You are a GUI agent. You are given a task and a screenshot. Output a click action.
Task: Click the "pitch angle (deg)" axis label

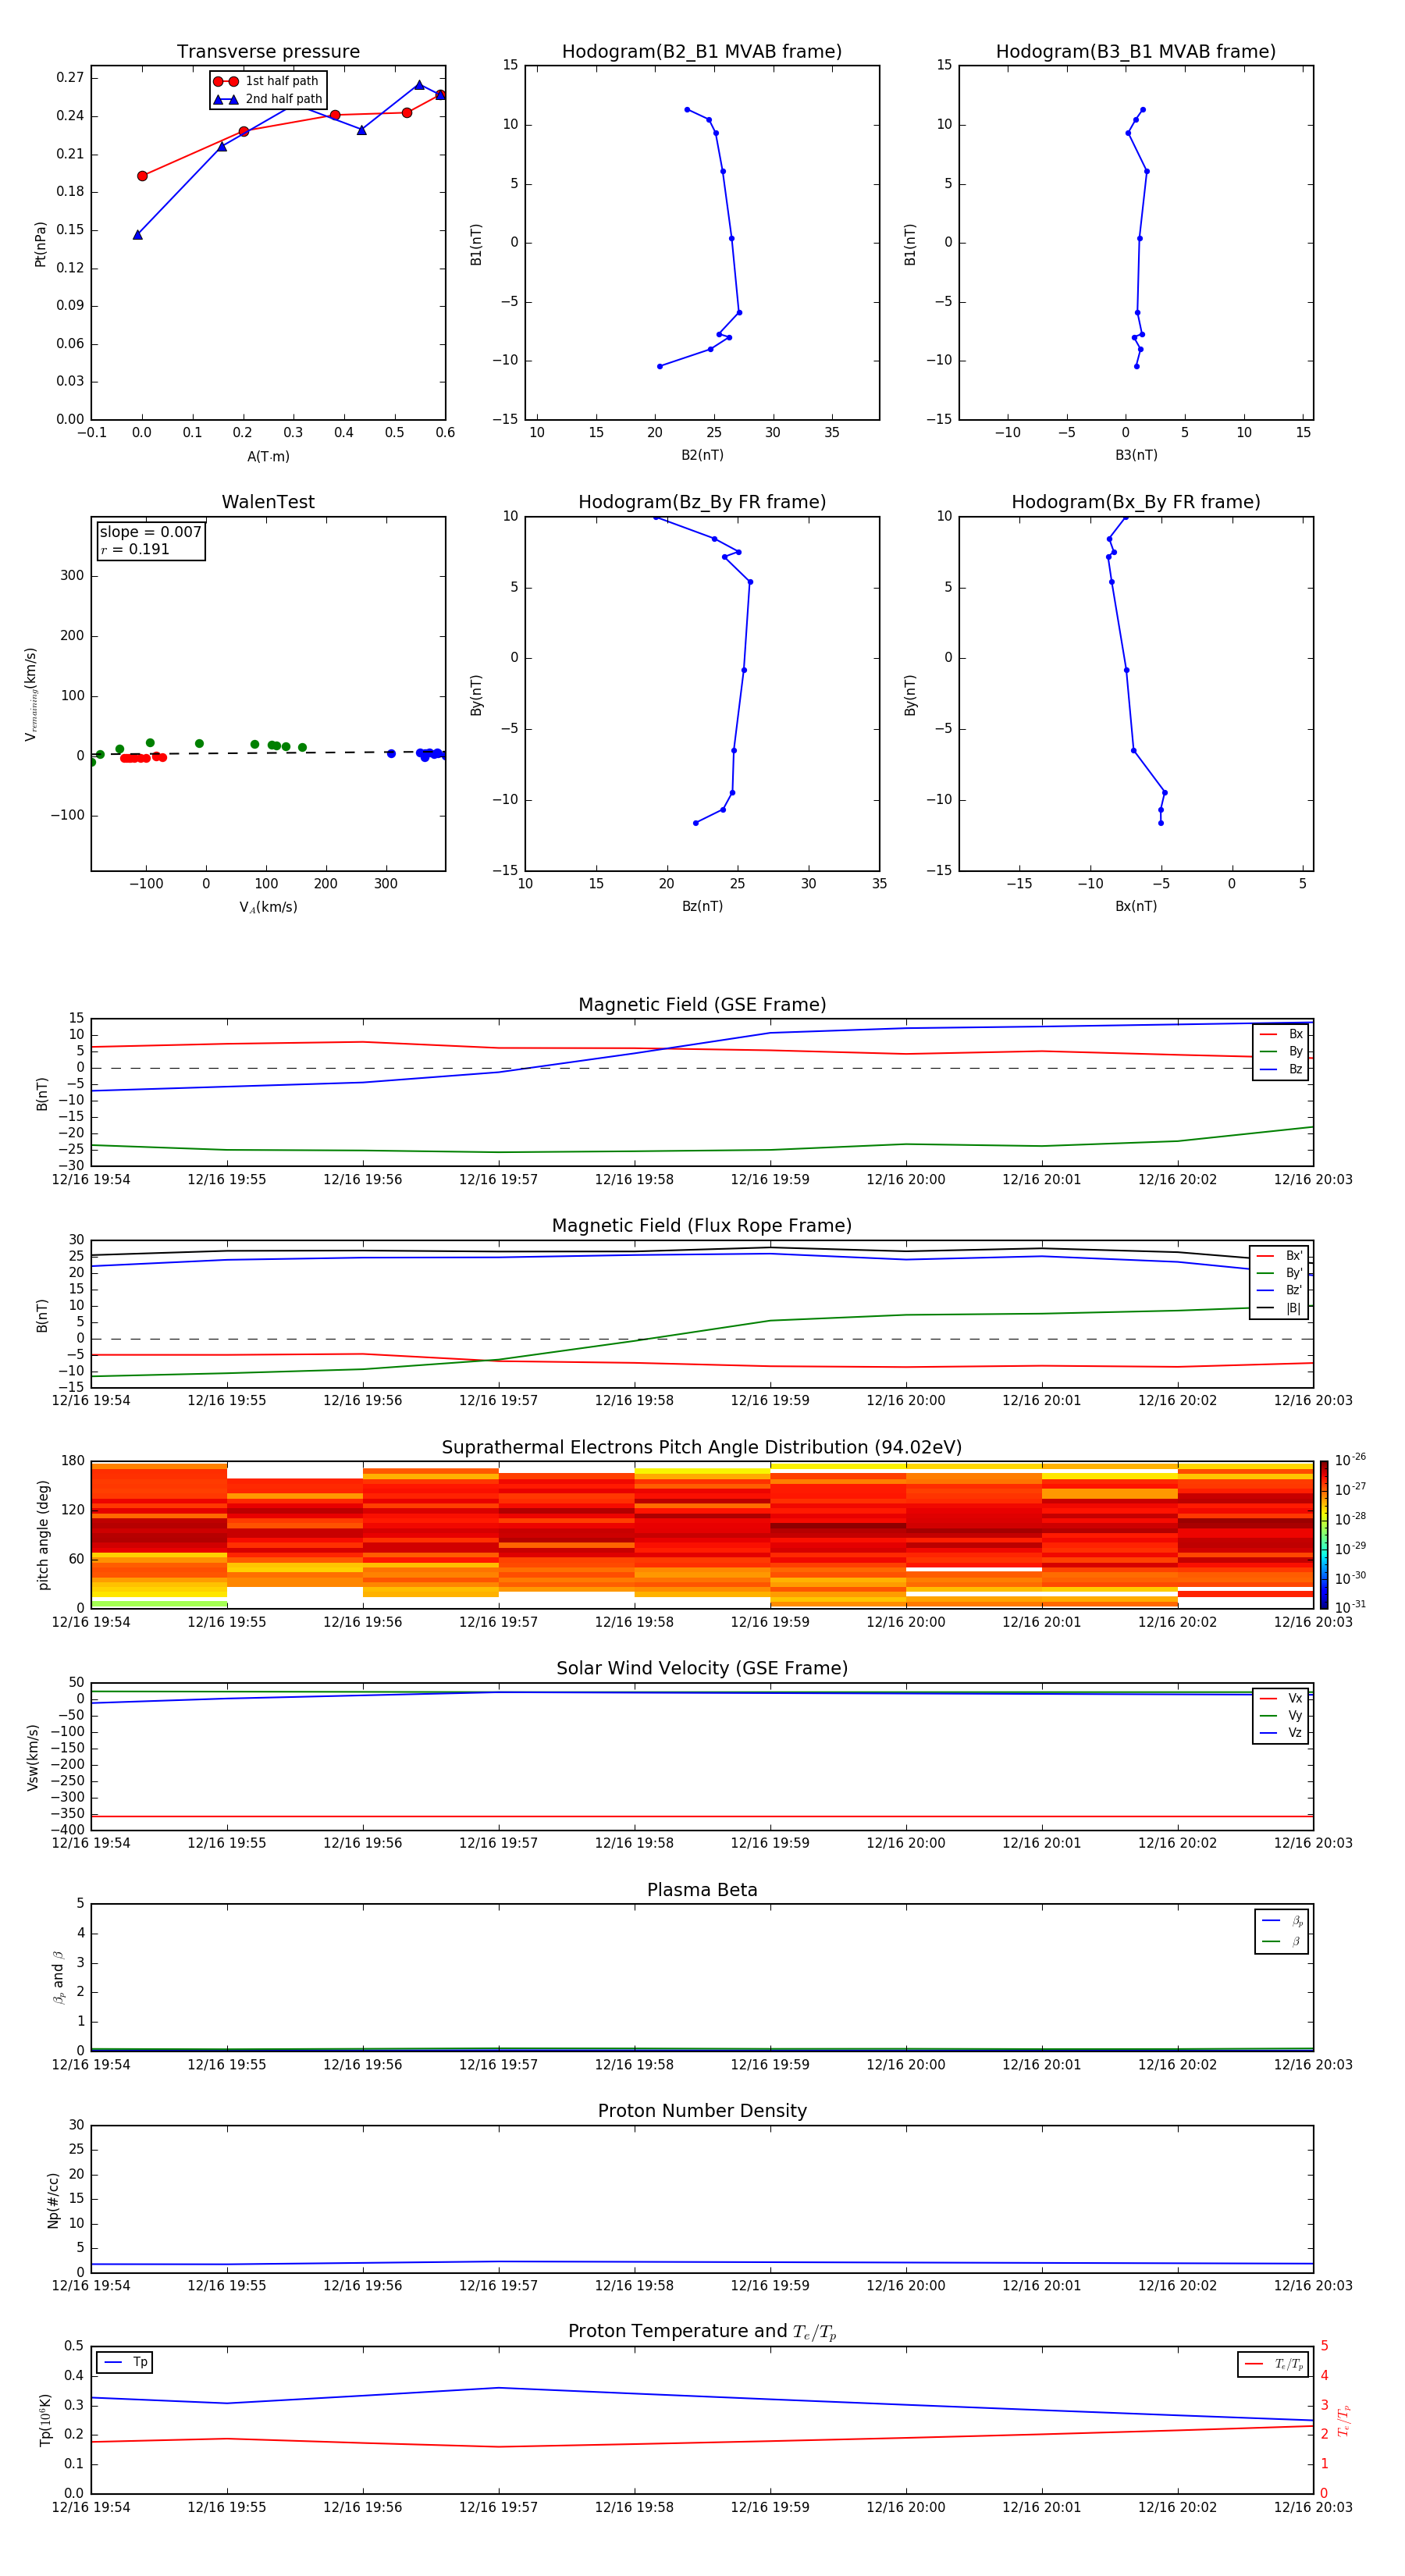coord(43,1535)
